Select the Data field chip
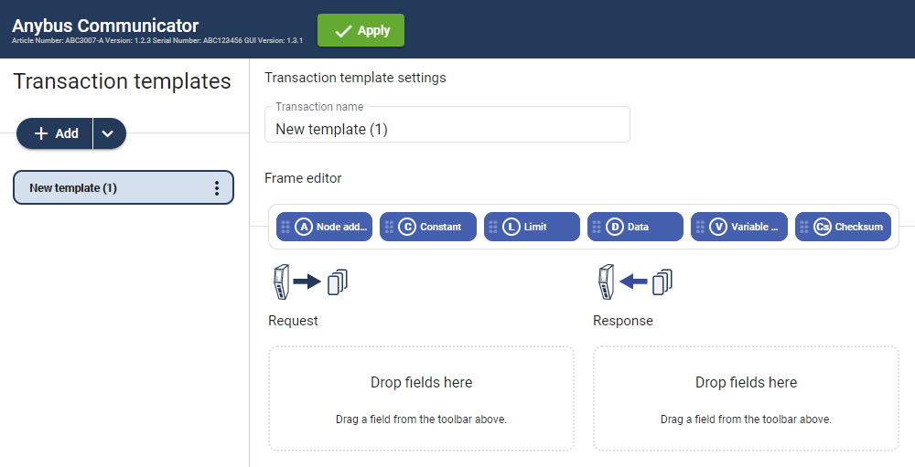The width and height of the screenshot is (915, 467). point(635,227)
